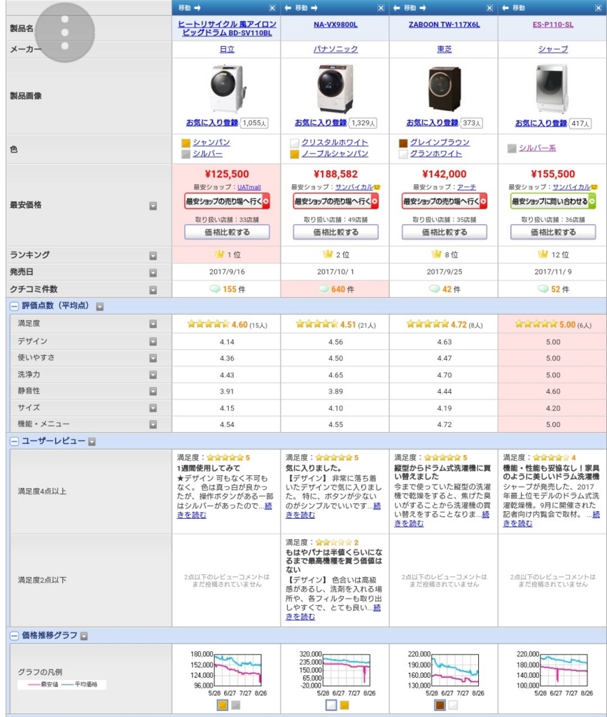Select brown swatch under Toshiba graph
This screenshot has height=717, width=607.
(440, 704)
